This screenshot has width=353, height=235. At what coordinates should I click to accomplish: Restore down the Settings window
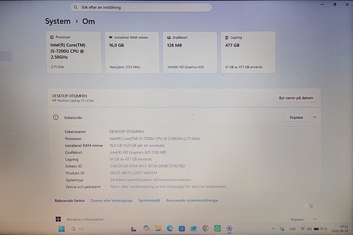click(335, 4)
